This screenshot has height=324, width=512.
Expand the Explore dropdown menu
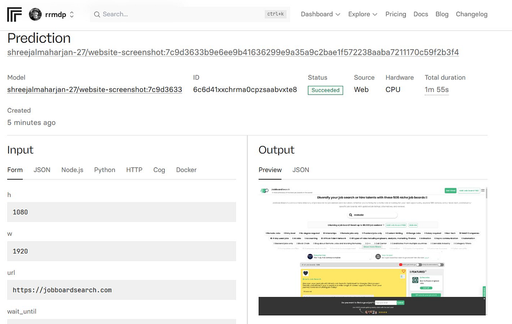coord(362,14)
